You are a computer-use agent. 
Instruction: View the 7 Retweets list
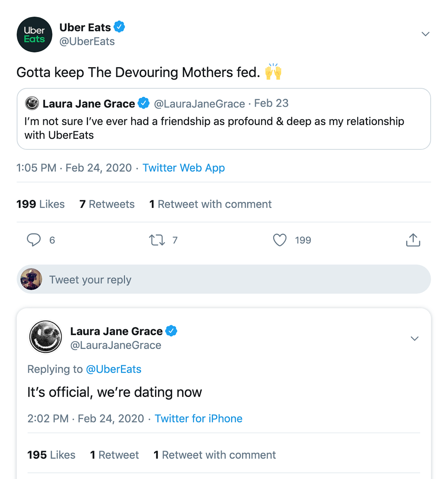(x=107, y=204)
